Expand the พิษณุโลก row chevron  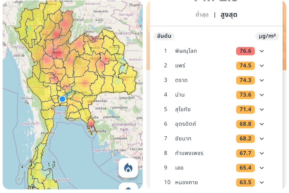pyautogui.click(x=262, y=51)
